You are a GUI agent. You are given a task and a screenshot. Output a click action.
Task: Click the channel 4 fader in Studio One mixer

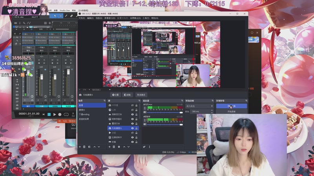pos(68,72)
